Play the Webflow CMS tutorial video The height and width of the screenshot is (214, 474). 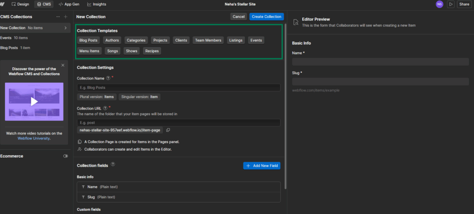[34, 102]
